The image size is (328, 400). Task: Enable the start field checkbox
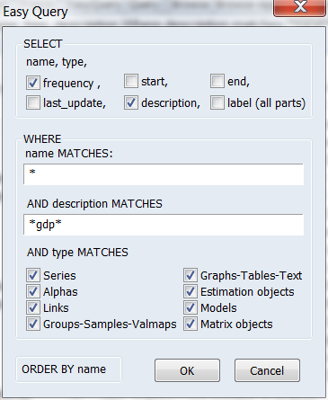tap(131, 81)
